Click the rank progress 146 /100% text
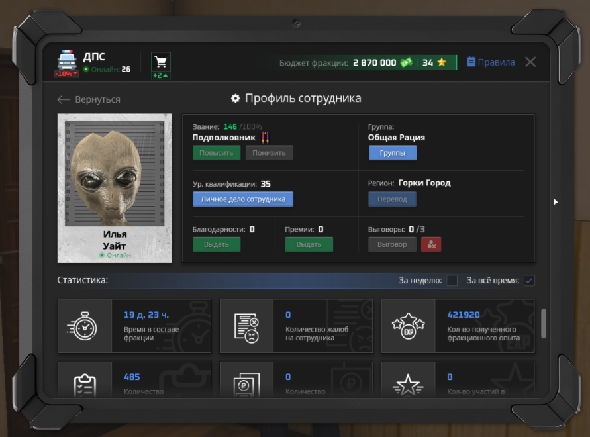This screenshot has width=590, height=437. [x=243, y=127]
